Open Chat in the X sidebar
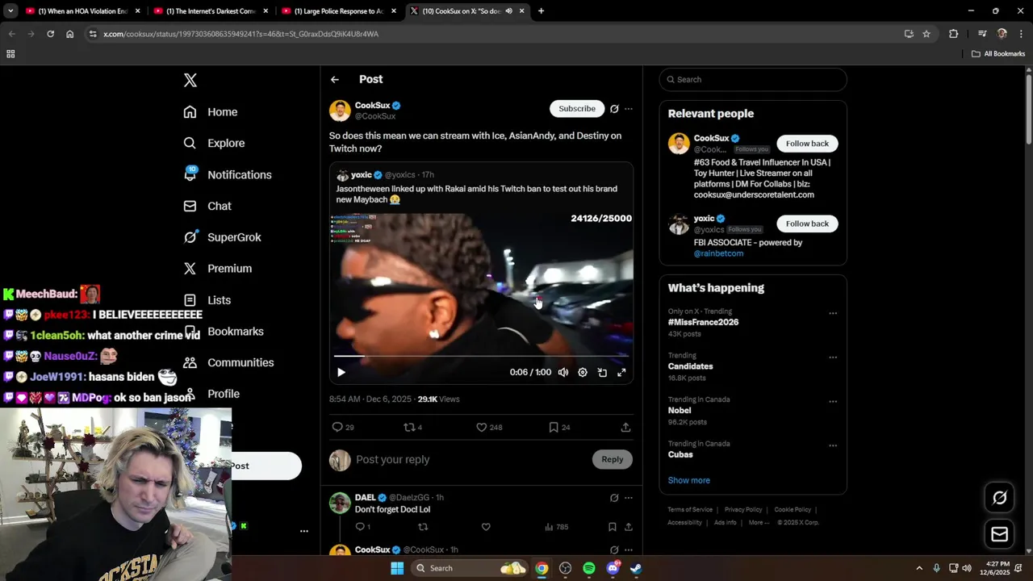 [207, 206]
